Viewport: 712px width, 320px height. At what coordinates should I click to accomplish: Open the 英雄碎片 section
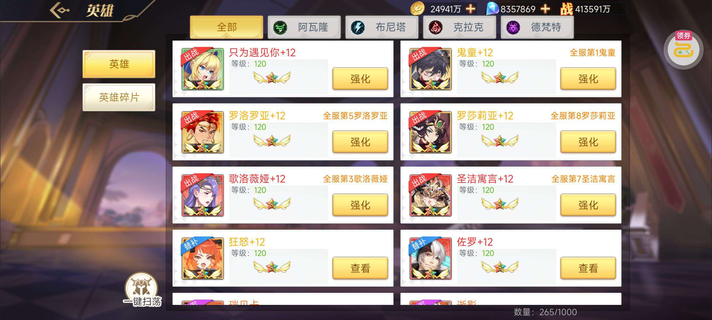pyautogui.click(x=119, y=97)
